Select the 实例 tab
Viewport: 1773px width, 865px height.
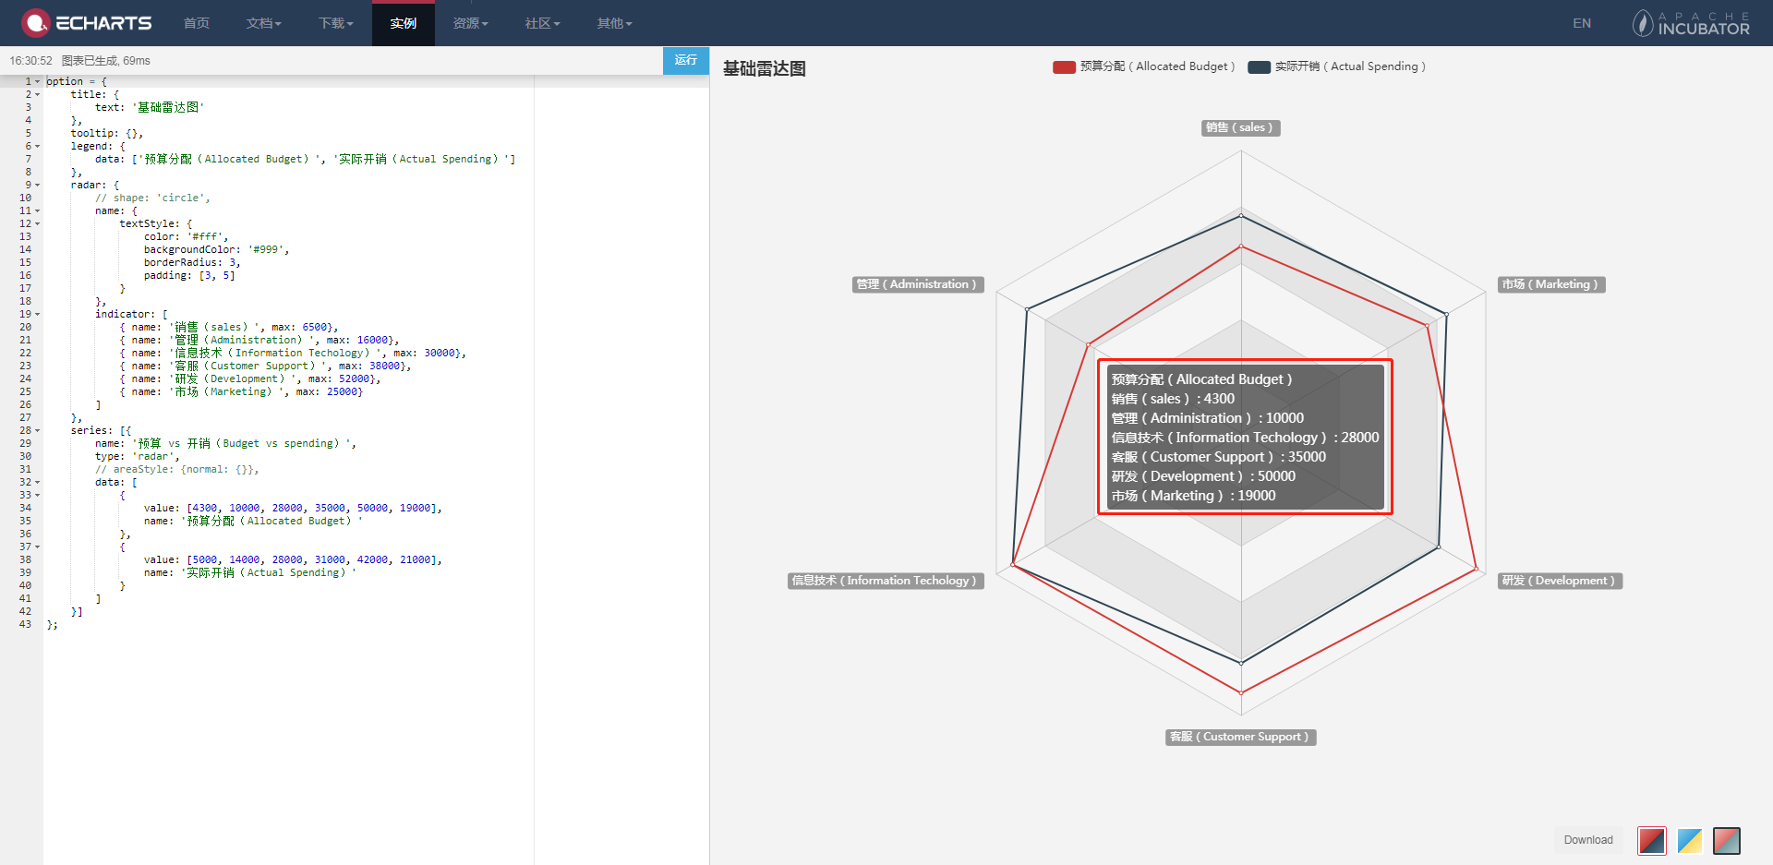point(404,23)
